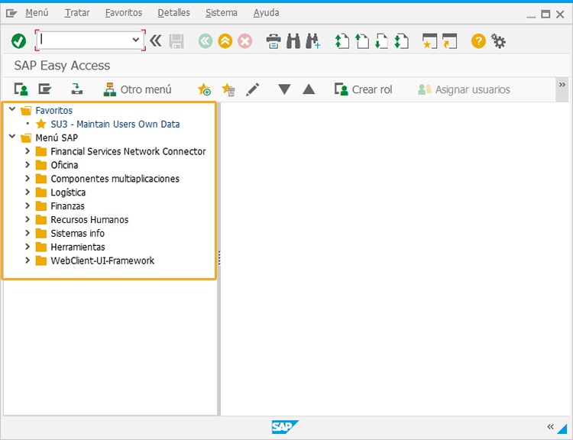Expand the Oficina folder
This screenshot has width=573, height=440.
pyautogui.click(x=28, y=164)
